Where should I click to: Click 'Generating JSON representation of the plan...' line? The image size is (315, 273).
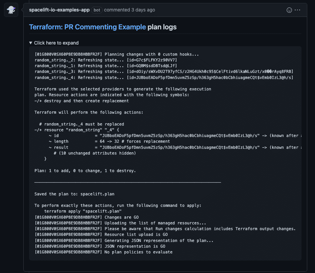tap(124, 241)
